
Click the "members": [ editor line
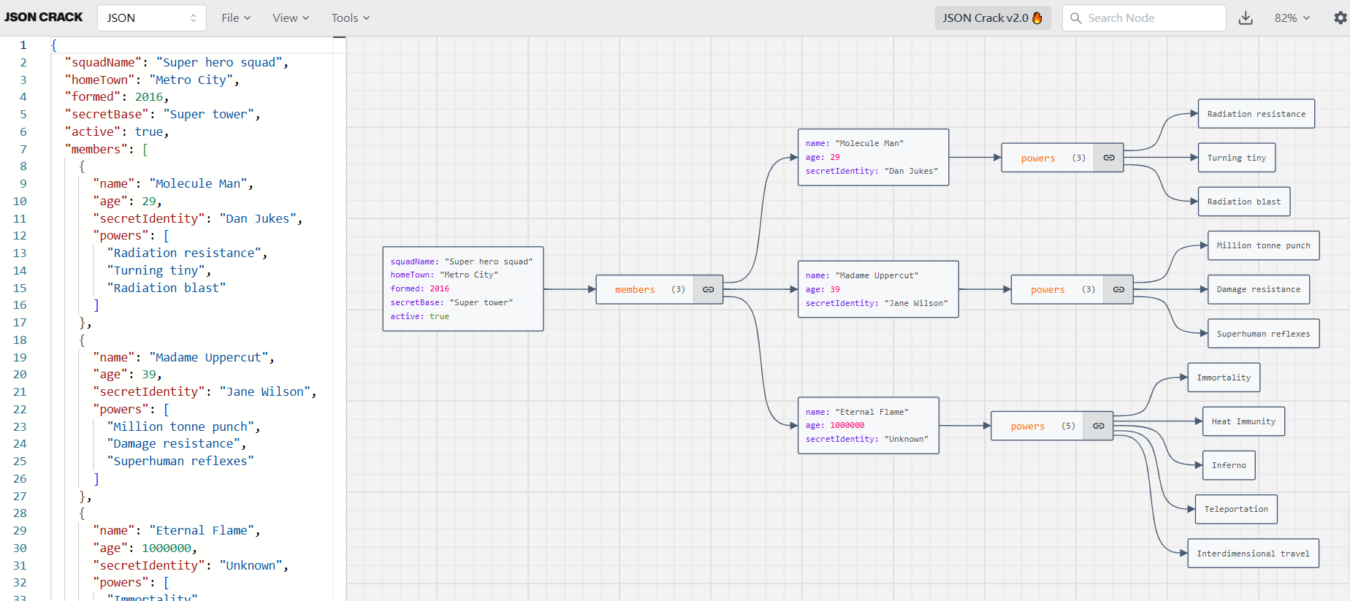107,149
